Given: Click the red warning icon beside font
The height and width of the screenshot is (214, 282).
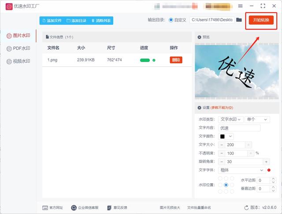Looking at the screenshot, I should pos(269,170).
